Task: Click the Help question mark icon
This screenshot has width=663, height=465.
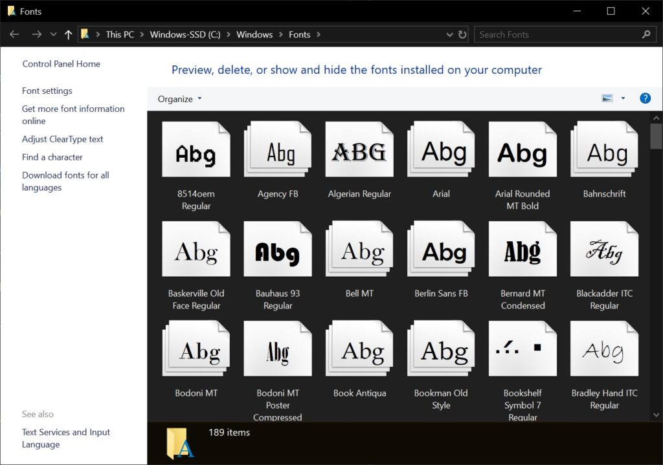Action: click(x=645, y=98)
